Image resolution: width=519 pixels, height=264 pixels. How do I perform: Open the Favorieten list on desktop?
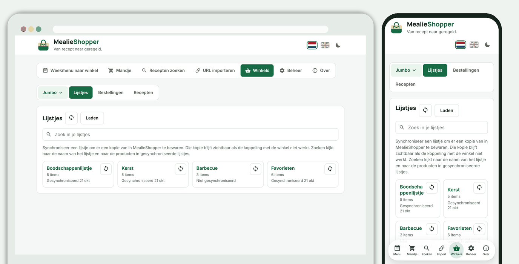[283, 168]
